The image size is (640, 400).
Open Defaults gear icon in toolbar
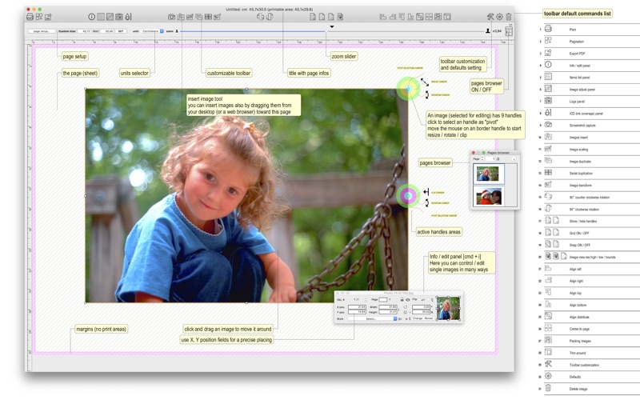coord(499,17)
